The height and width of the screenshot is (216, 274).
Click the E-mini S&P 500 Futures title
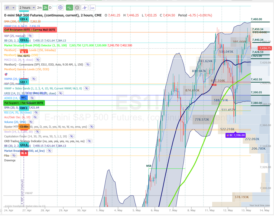[53, 15]
